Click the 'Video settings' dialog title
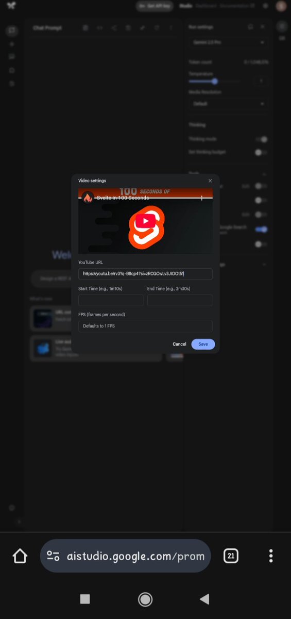The width and height of the screenshot is (291, 619). tap(92, 181)
